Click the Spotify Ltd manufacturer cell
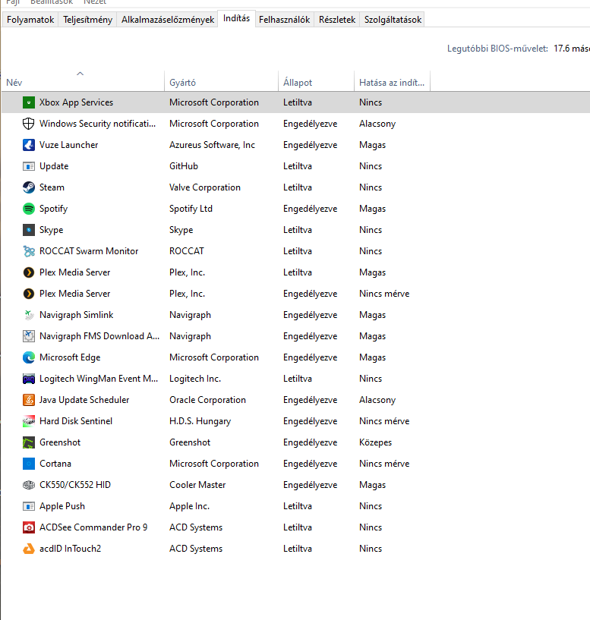The height and width of the screenshot is (620, 590). [191, 209]
